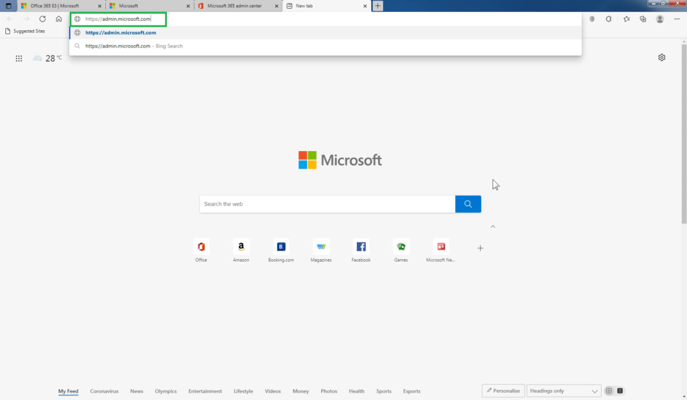
Task: Reload the page with the Refresh icon
Action: point(42,19)
